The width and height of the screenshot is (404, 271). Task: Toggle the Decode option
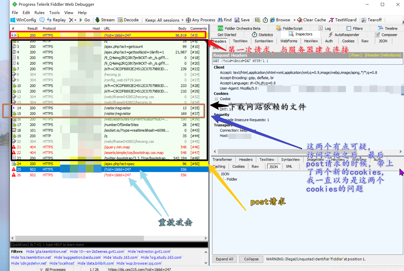128,20
